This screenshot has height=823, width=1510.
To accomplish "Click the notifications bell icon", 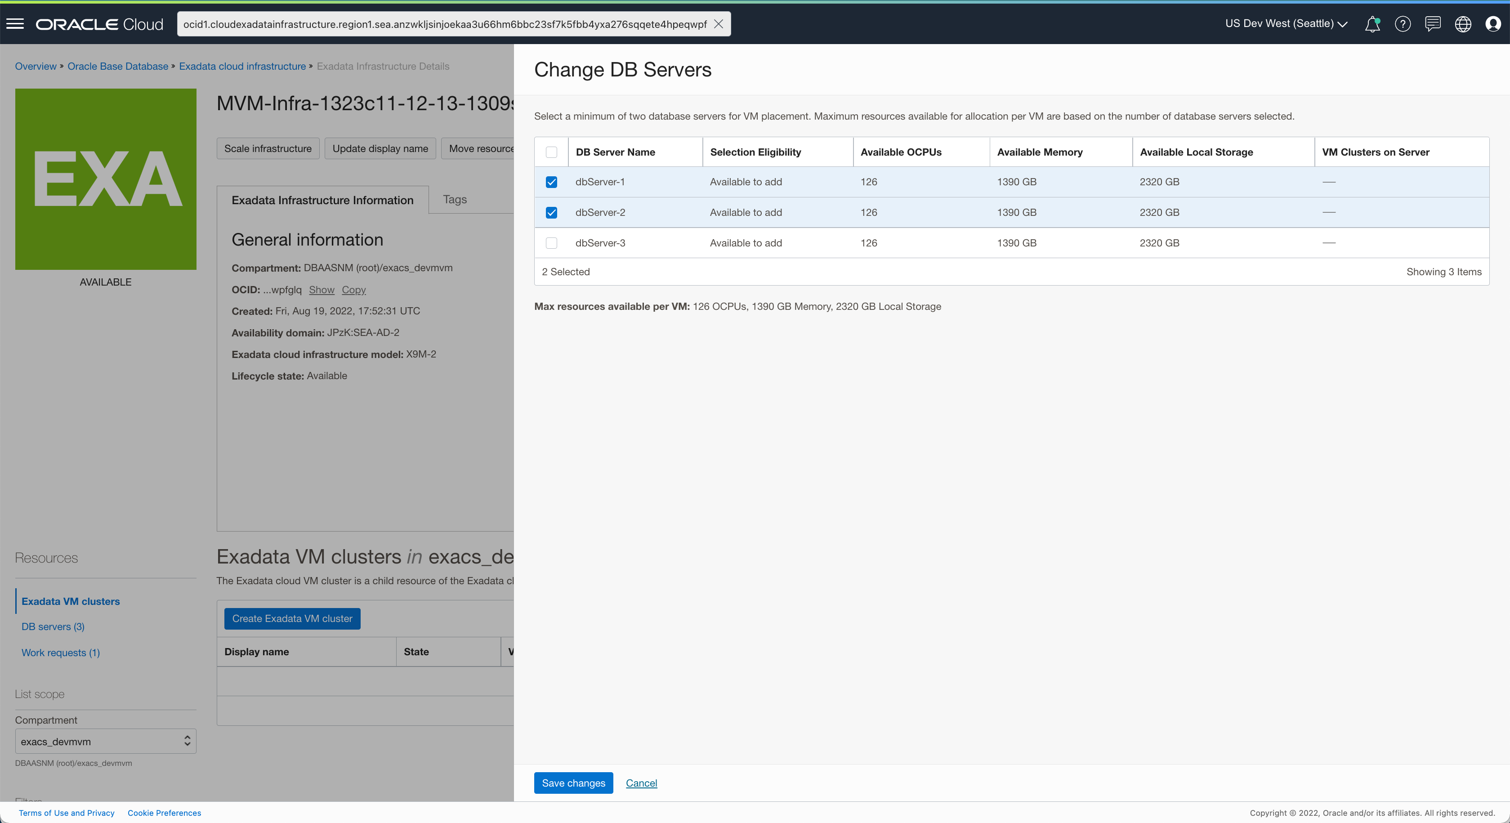I will click(x=1372, y=23).
